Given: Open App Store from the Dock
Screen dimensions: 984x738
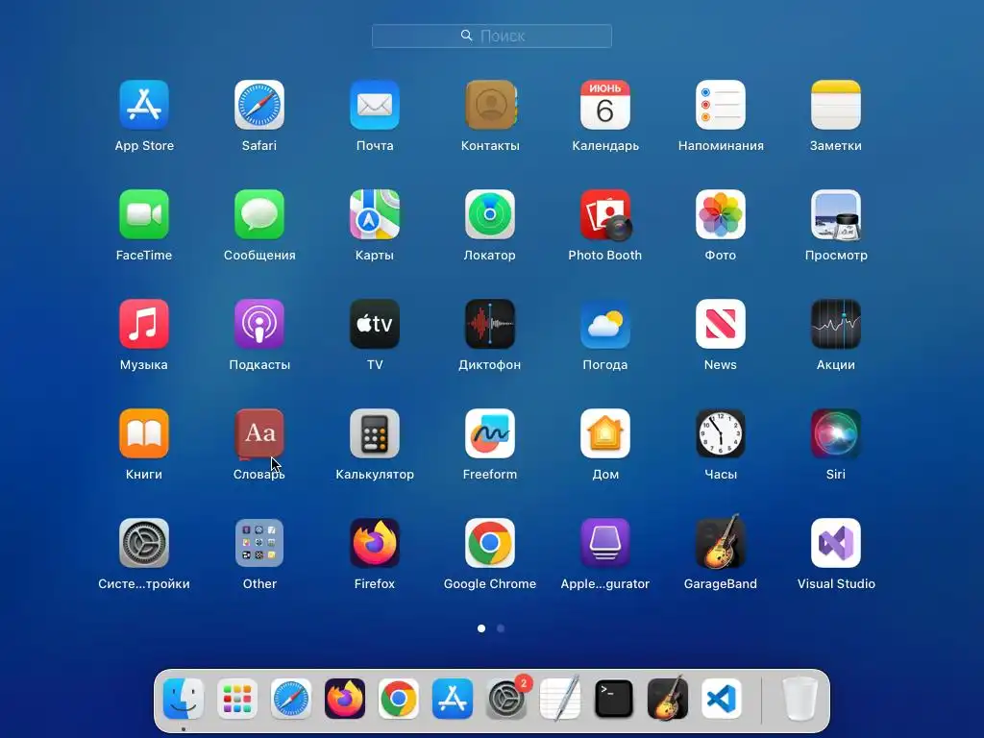Looking at the screenshot, I should (453, 699).
